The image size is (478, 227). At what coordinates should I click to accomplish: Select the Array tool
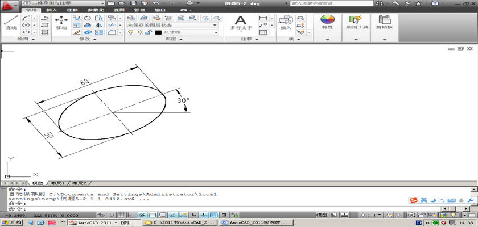pyautogui.click(x=99, y=32)
